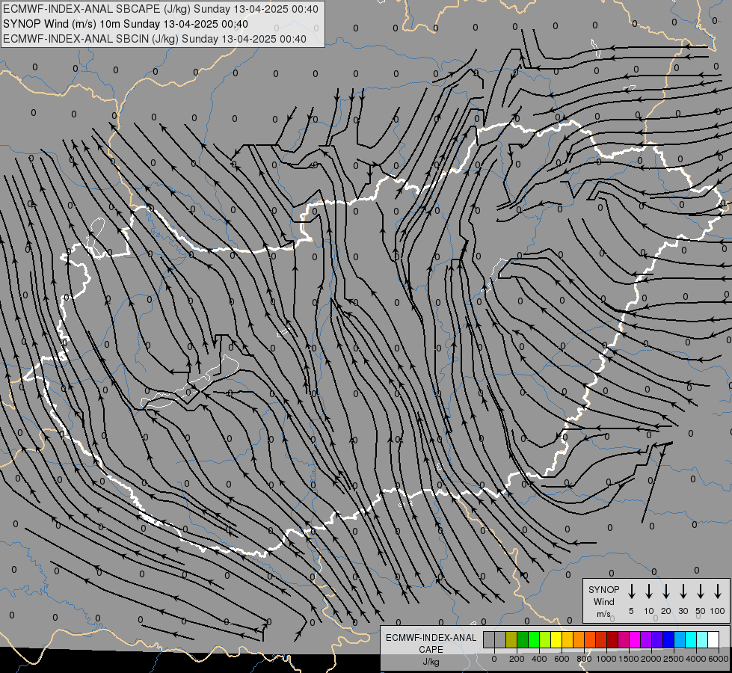Click the wind arrow above 30 m/s
Screen dimensions: 732x673
point(683,591)
